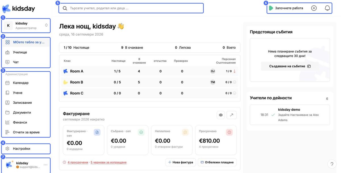Open billing in full view arrow
The image size is (341, 173).
coord(232,115)
